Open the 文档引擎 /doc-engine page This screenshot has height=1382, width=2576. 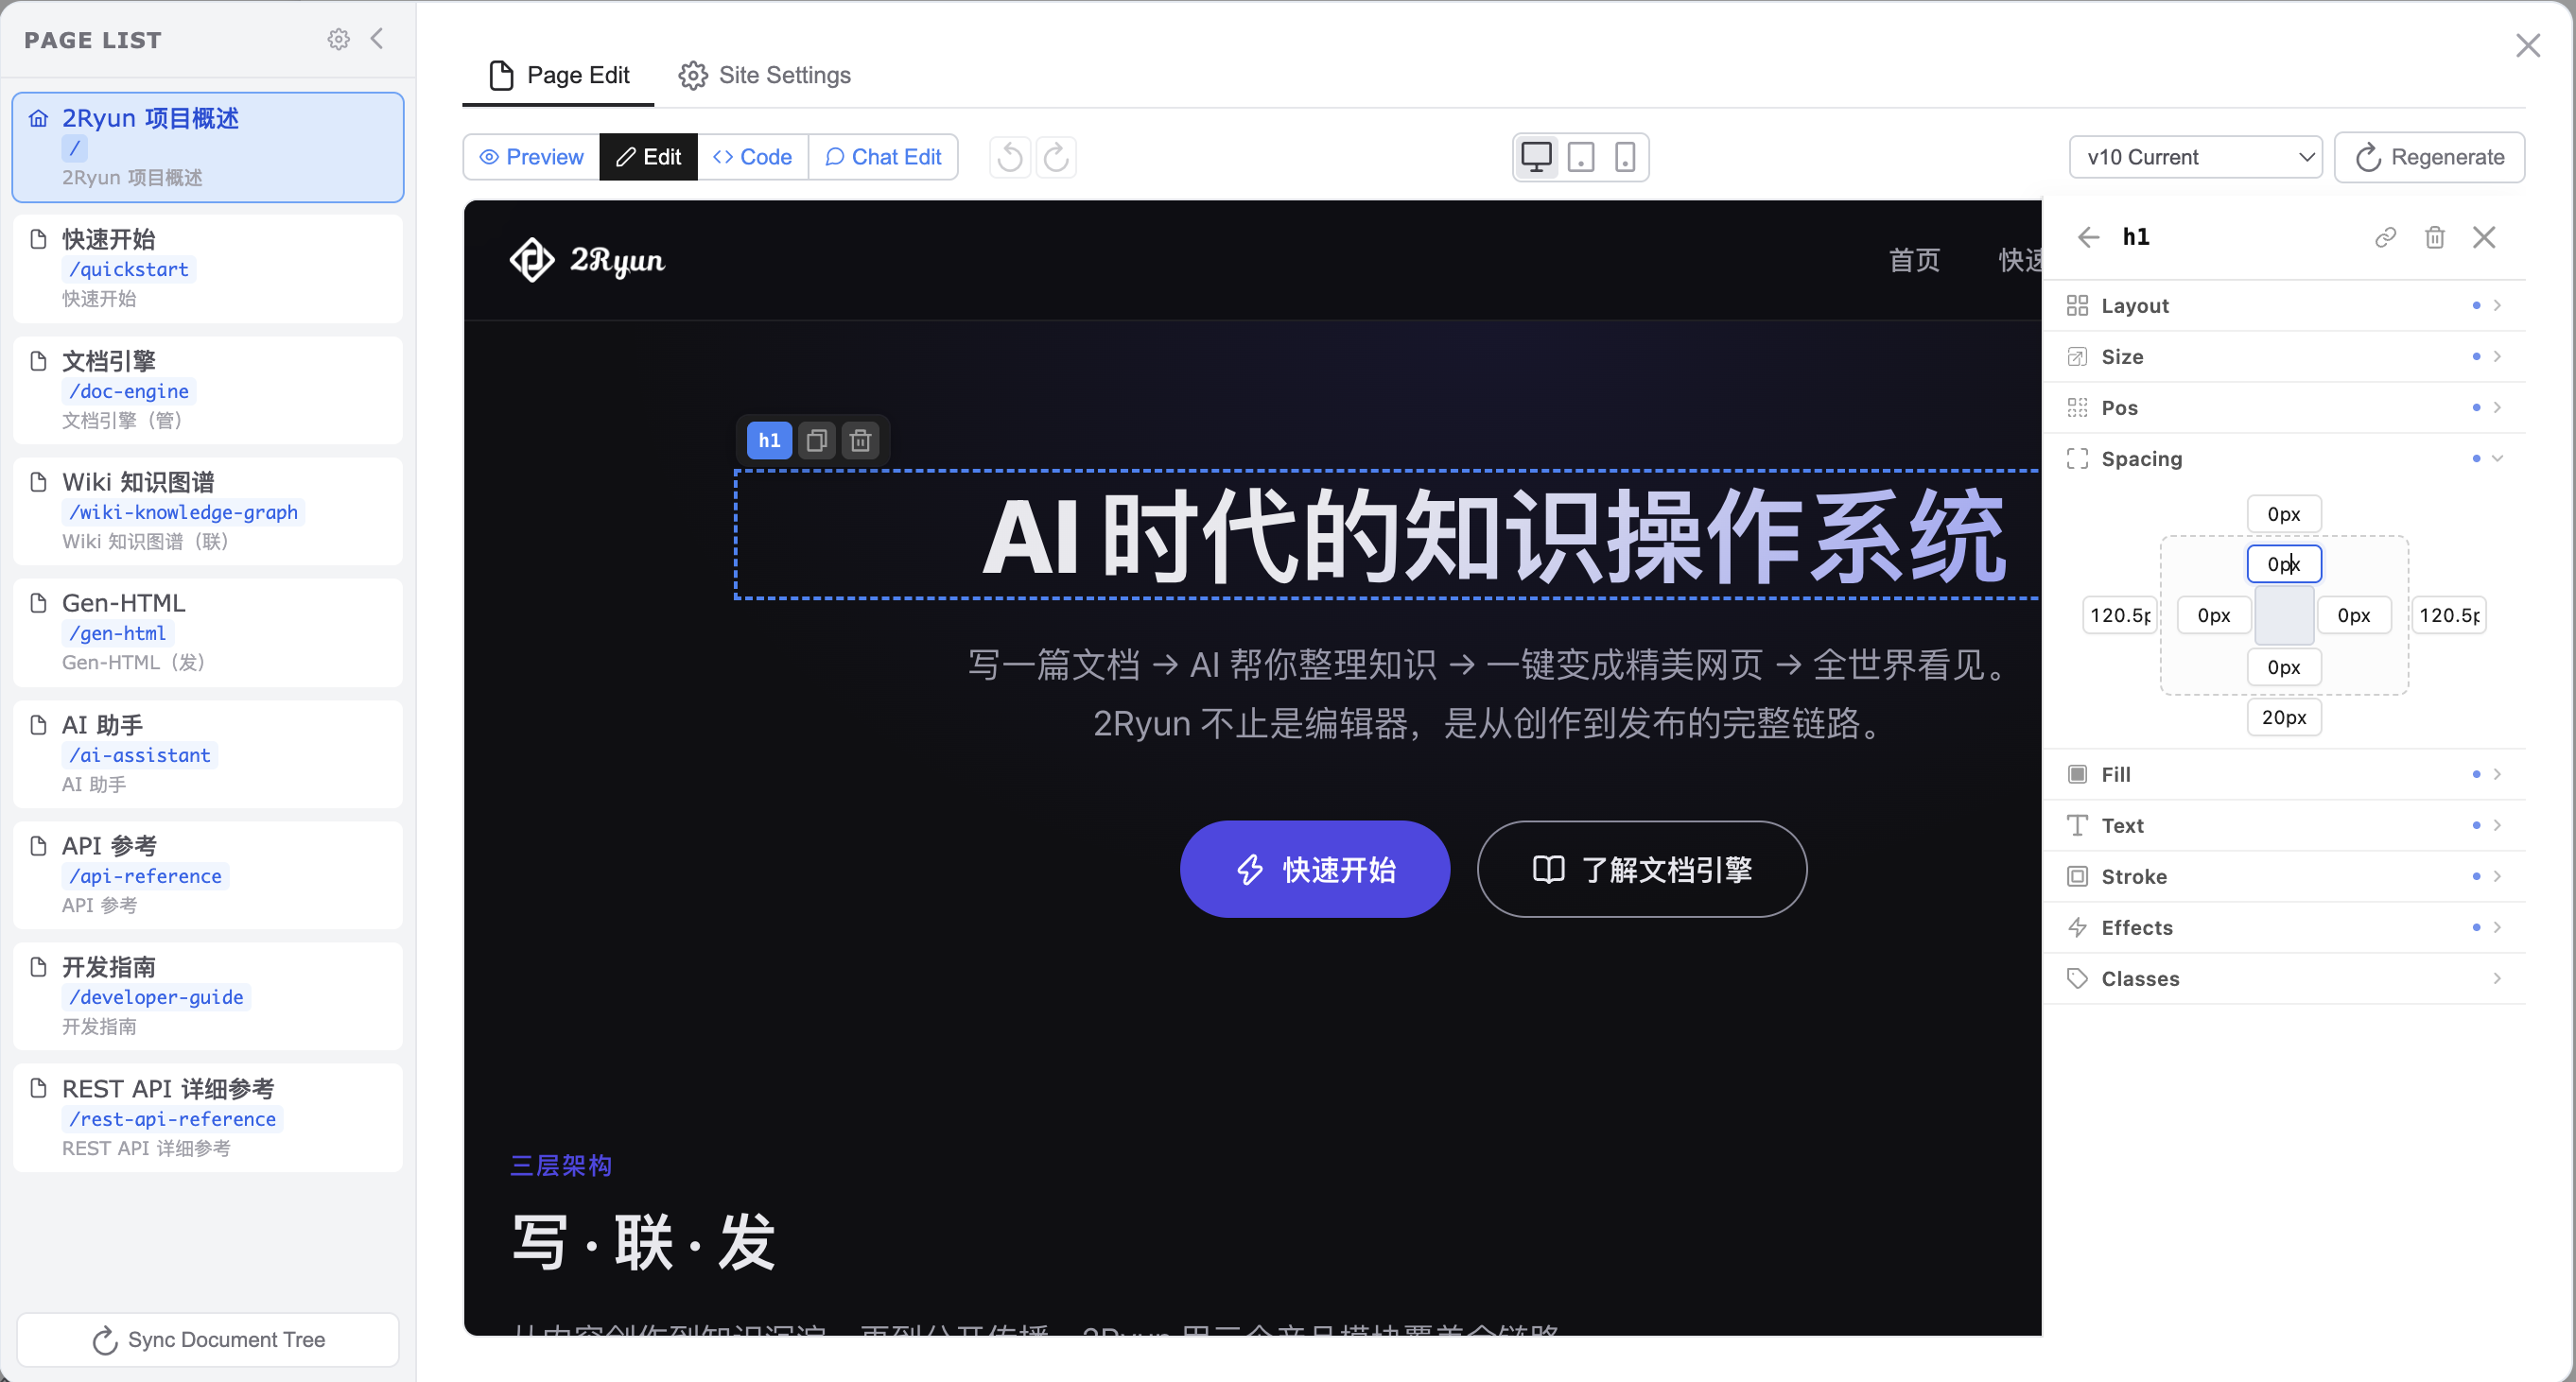[x=208, y=390]
